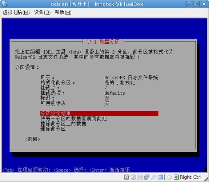The width and height of the screenshot is (209, 182).
Task: Open the 虚拟电脑(M) menu
Action: click(16, 12)
